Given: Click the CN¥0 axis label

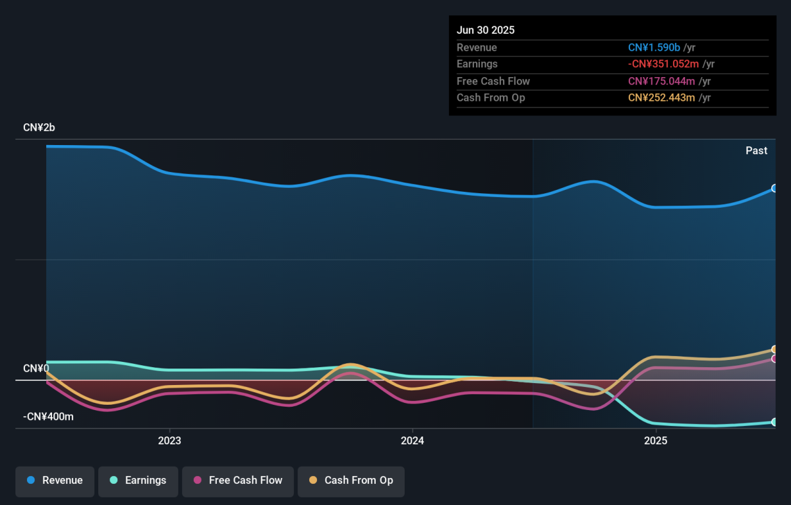Looking at the screenshot, I should [36, 369].
